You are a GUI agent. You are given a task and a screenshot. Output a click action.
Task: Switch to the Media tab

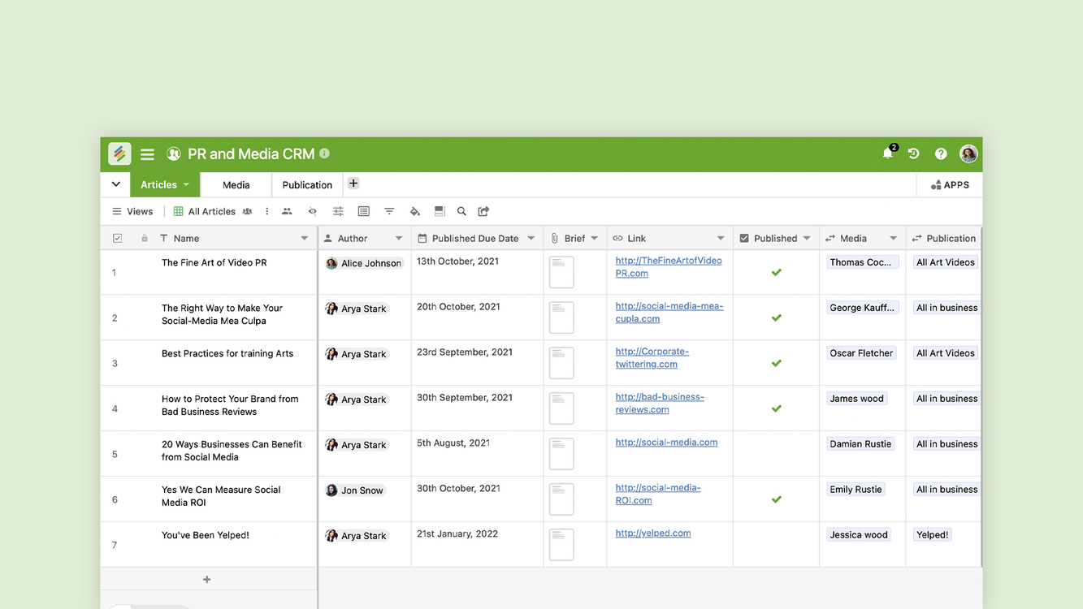point(236,185)
